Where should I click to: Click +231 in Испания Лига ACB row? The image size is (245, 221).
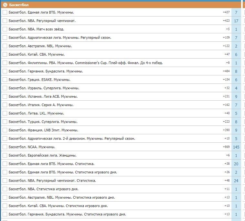pyautogui.click(x=226, y=96)
